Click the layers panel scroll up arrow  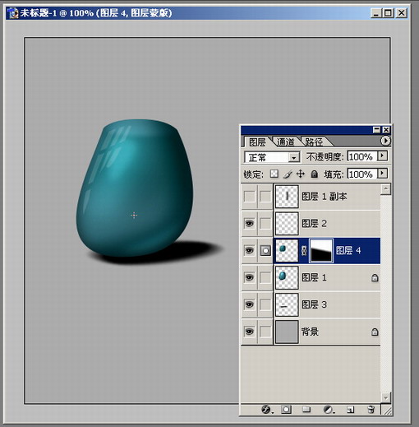point(385,189)
